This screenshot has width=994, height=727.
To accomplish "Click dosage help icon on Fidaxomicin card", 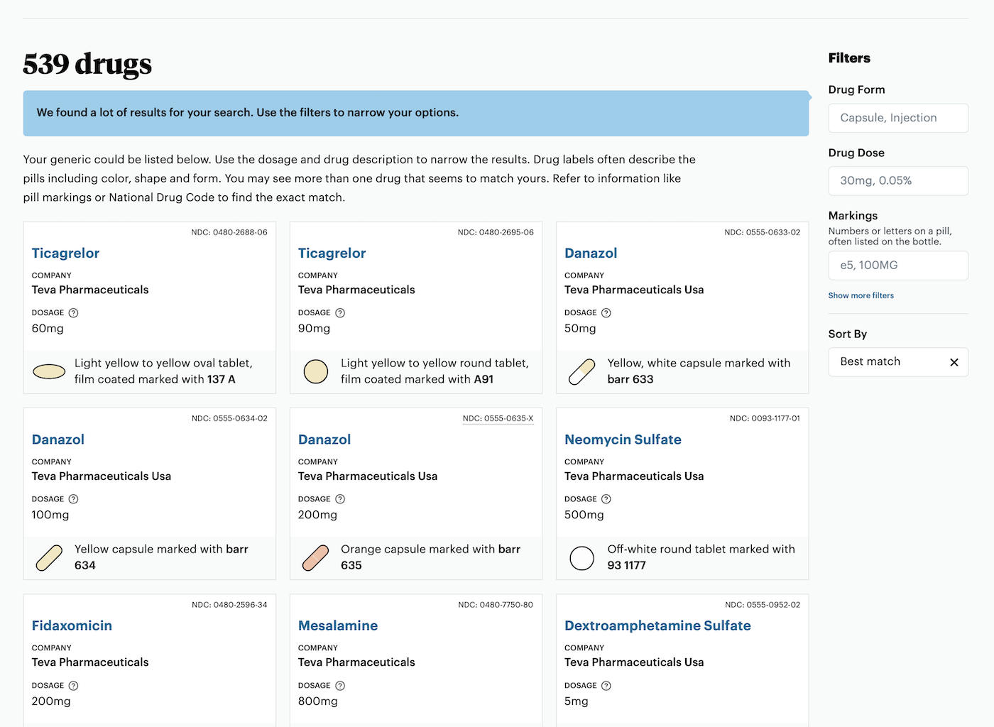I will (74, 685).
